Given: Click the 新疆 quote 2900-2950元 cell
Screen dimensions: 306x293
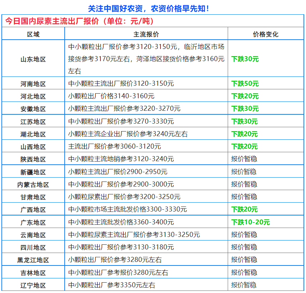Looking at the screenshot, I should point(118,172).
